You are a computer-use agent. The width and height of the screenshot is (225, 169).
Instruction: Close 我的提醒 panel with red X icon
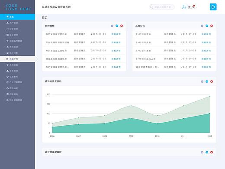pos(122,26)
